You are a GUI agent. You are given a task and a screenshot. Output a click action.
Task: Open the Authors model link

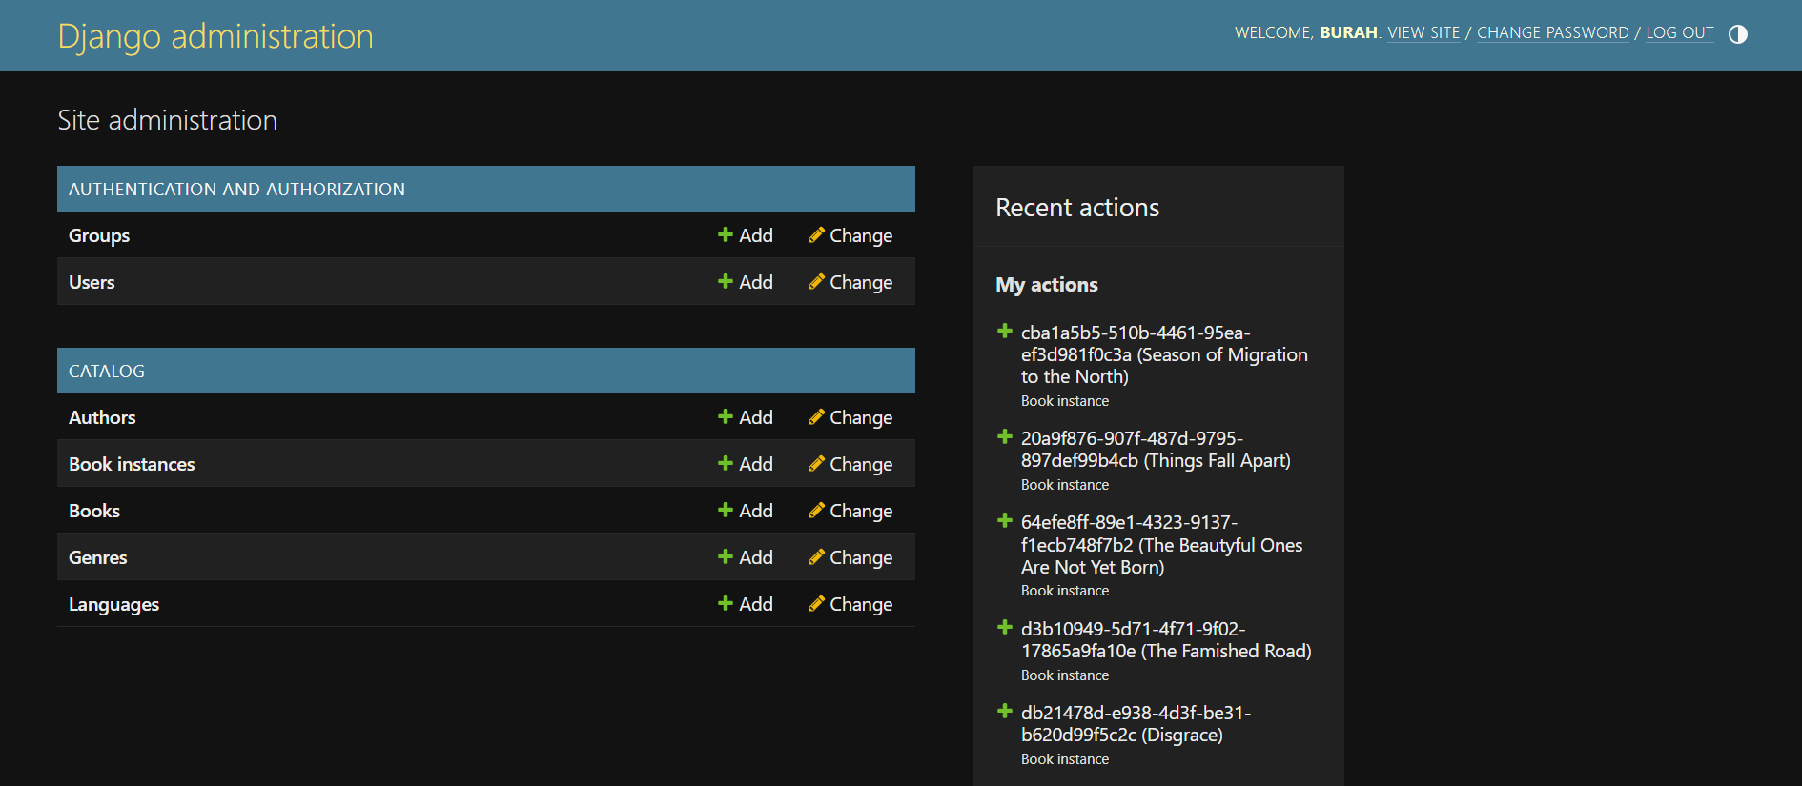(102, 417)
